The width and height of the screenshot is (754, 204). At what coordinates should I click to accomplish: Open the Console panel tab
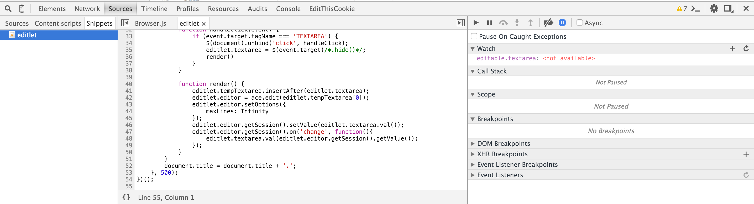(288, 9)
